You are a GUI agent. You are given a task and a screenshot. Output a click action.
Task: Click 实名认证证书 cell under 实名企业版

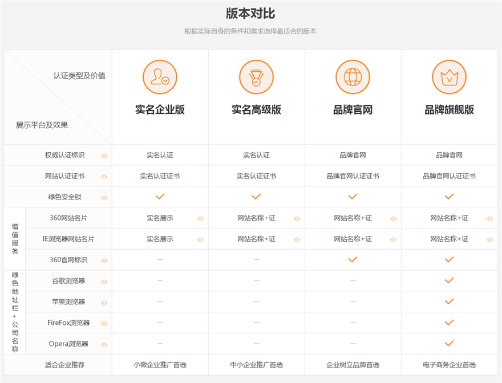160,176
